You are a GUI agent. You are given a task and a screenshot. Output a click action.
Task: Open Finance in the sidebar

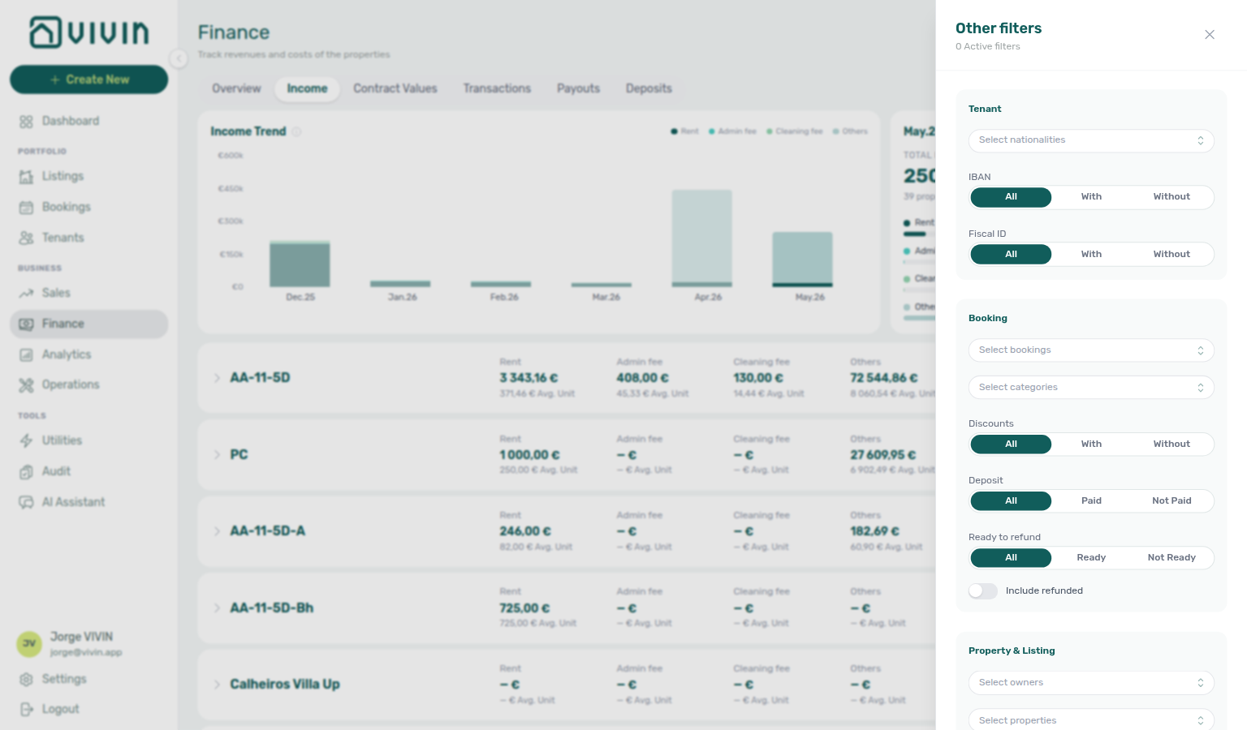(x=89, y=324)
